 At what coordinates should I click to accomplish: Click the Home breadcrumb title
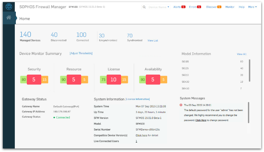25,19
